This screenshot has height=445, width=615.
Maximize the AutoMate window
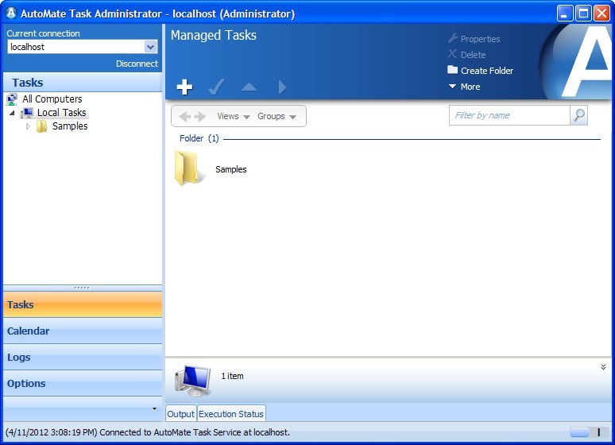(583, 14)
